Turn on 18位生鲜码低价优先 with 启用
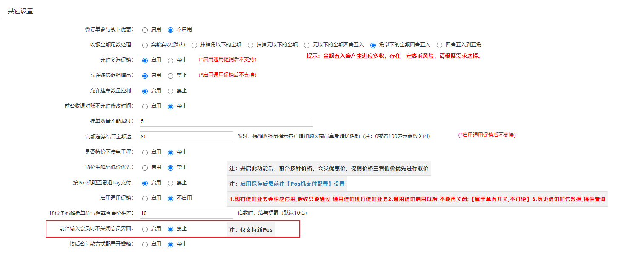The image size is (627, 261). (x=145, y=168)
